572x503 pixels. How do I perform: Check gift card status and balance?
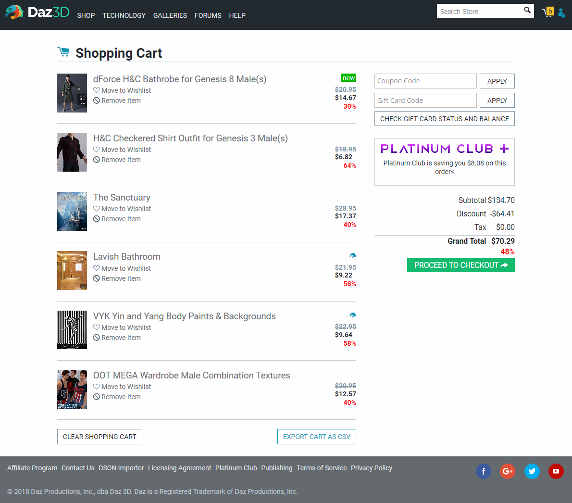pos(444,118)
